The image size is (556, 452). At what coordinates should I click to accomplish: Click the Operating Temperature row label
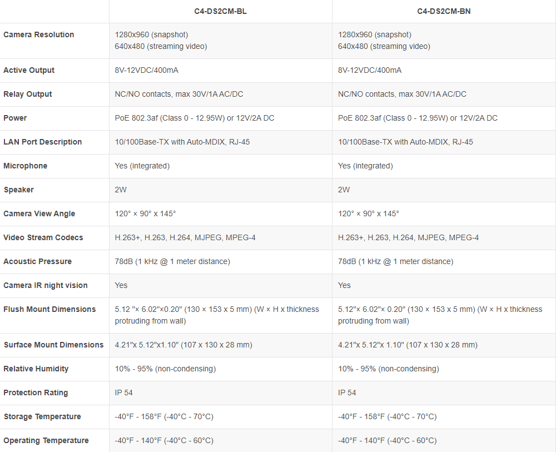(x=46, y=440)
